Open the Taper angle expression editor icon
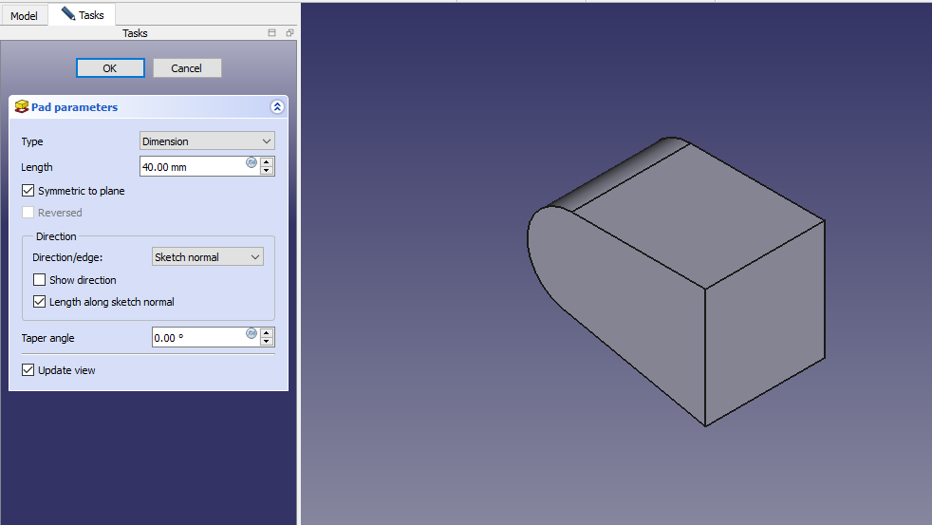The height and width of the screenshot is (525, 932). [x=252, y=333]
